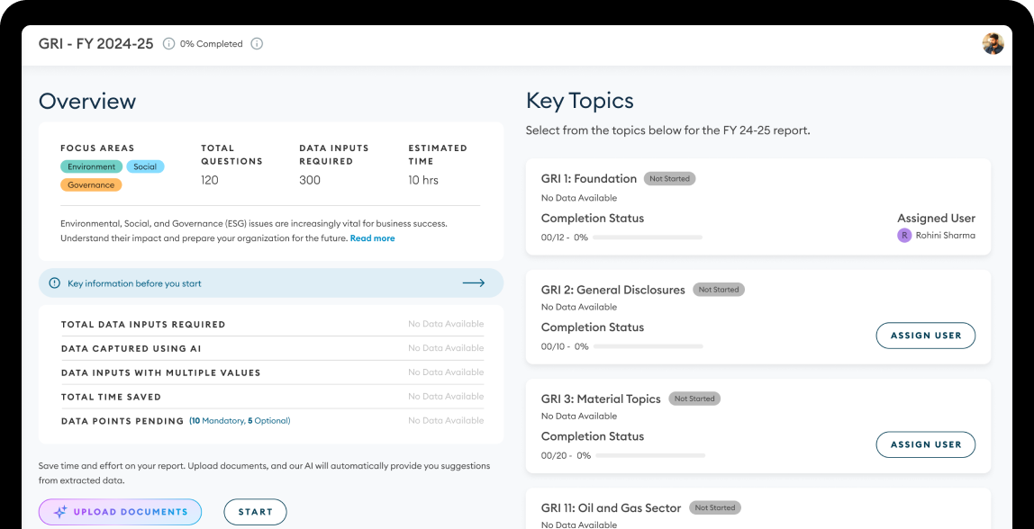Click the GRI 1 completion progress bar

[648, 238]
